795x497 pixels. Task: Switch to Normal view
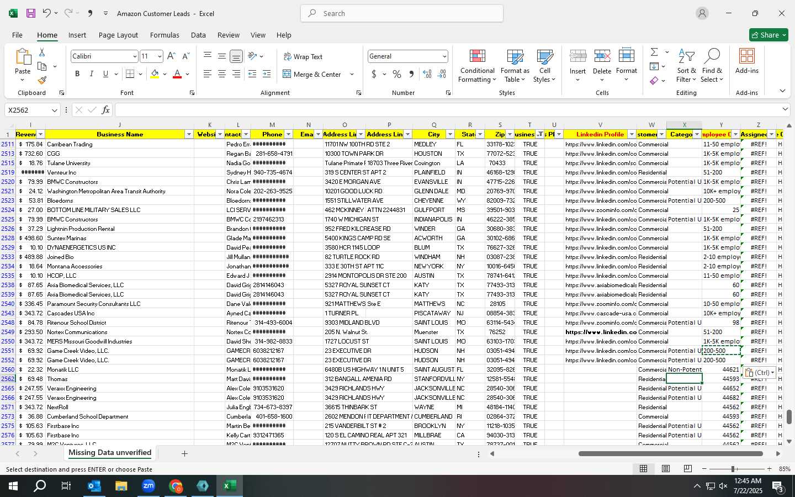643,469
